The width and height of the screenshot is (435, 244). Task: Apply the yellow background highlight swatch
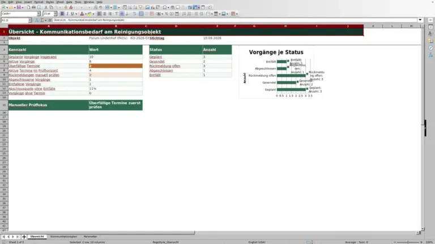point(89,14)
